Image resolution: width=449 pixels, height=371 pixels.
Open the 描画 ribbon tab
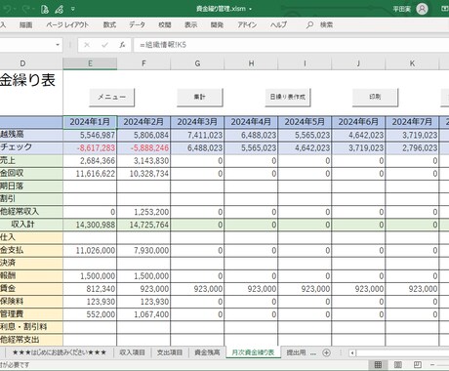coord(25,24)
